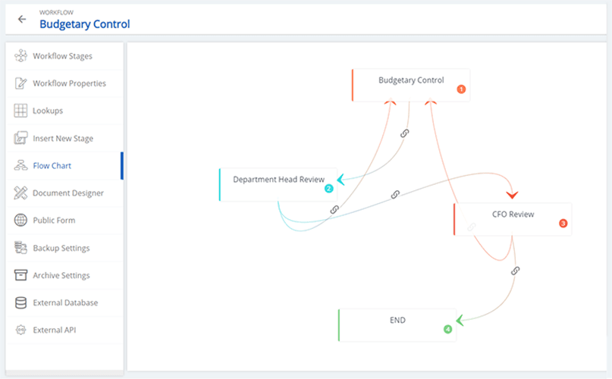
Task: Click the Archive Settings box icon
Action: [x=21, y=275]
